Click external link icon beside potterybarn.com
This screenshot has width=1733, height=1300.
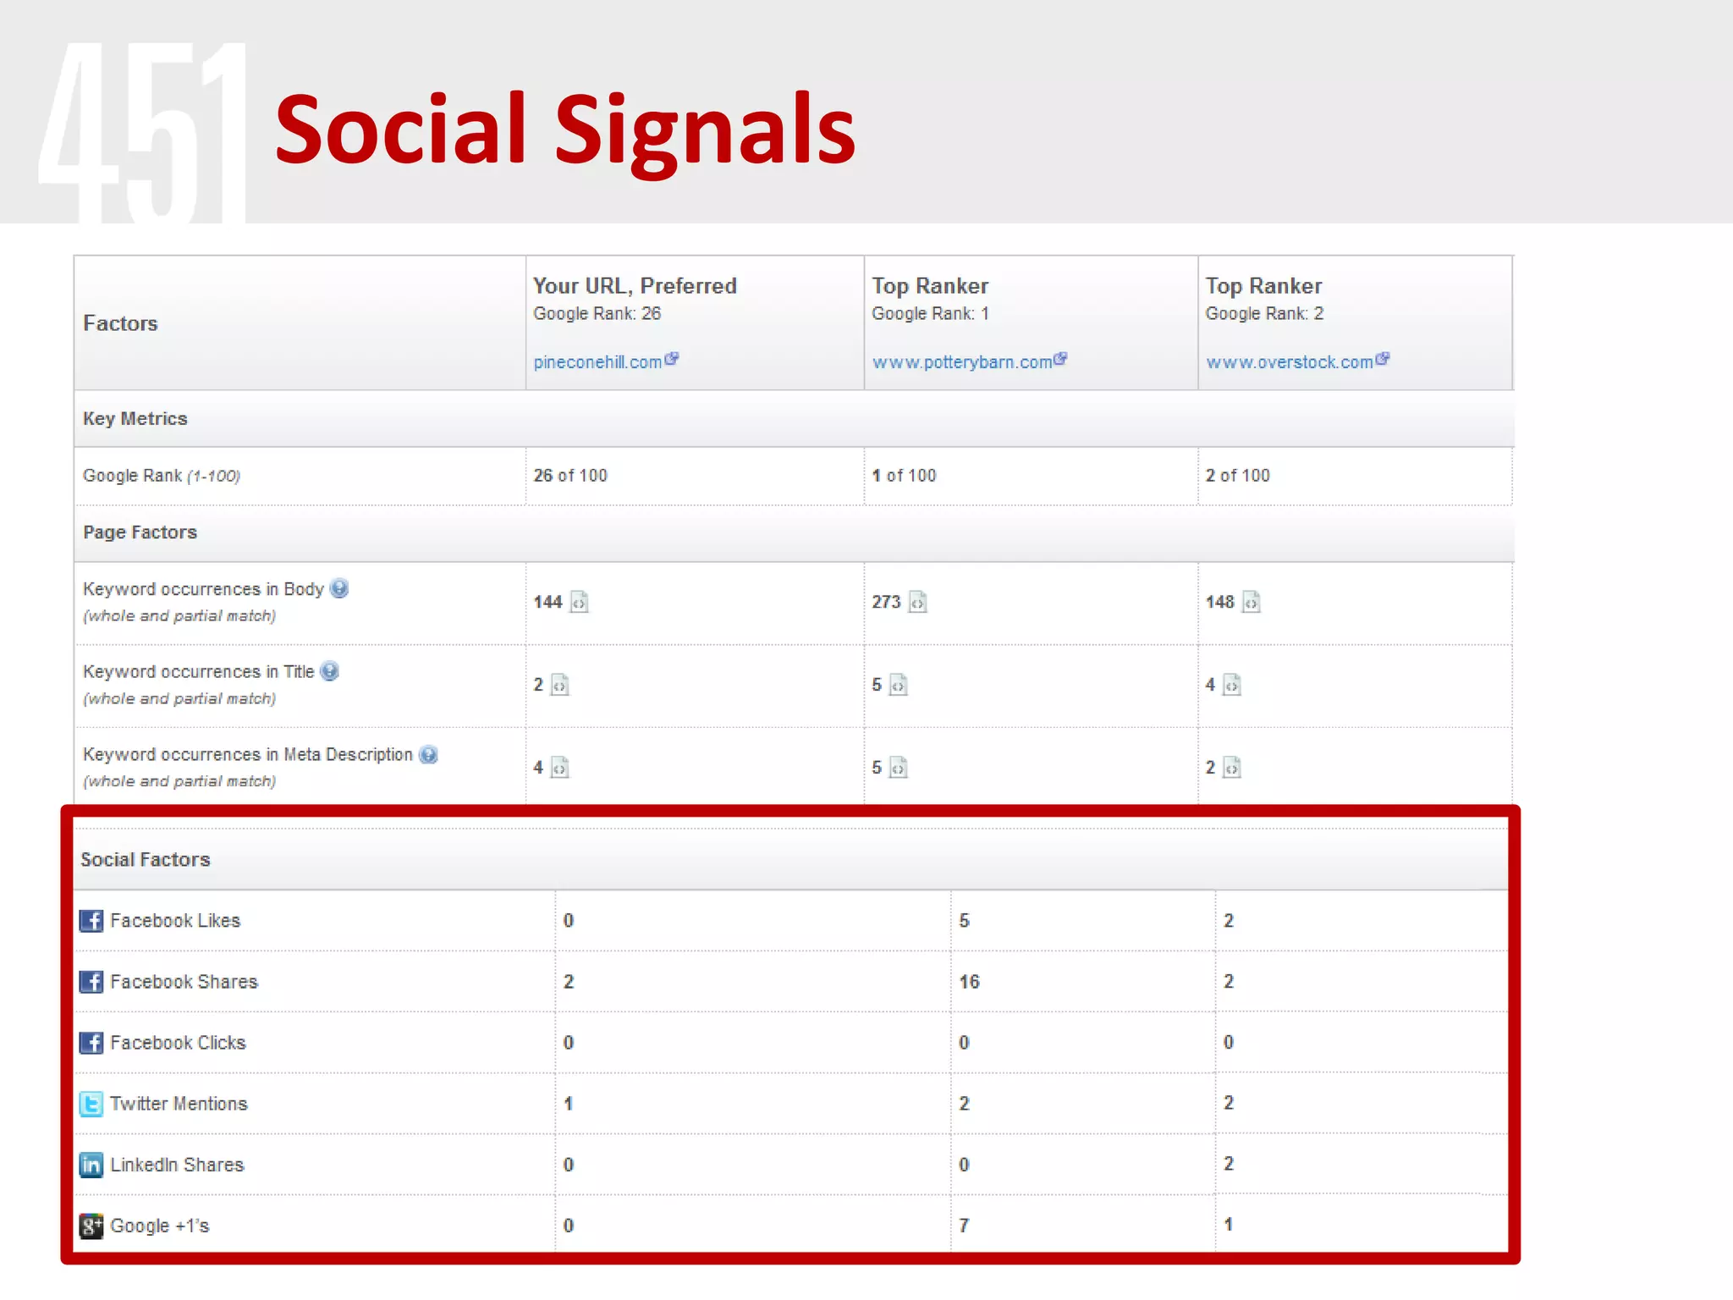click(x=1060, y=359)
